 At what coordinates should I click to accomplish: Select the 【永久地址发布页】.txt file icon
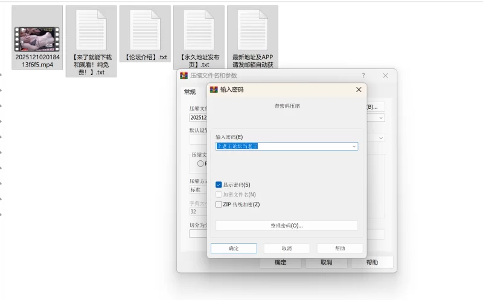point(199,30)
